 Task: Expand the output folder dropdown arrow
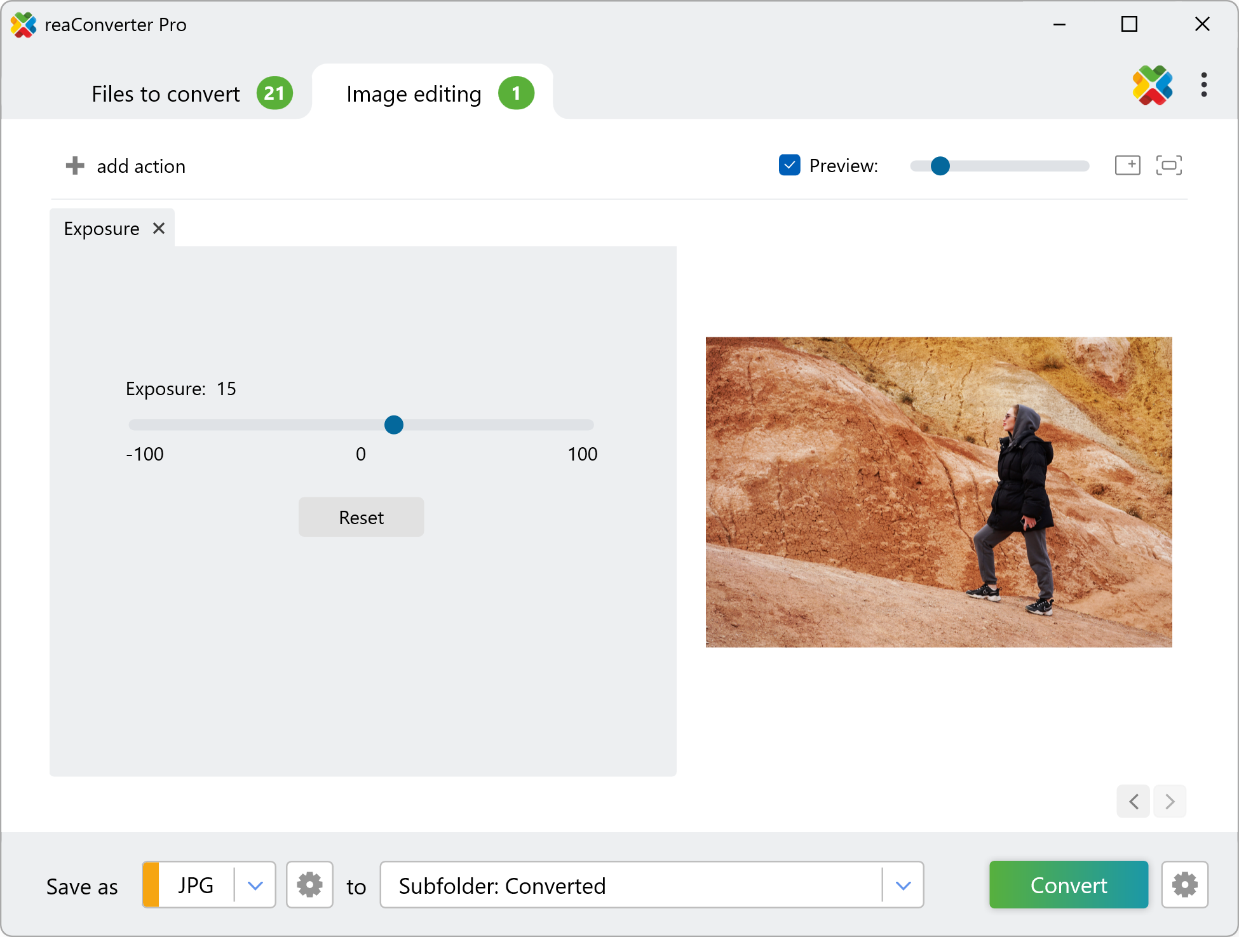903,885
